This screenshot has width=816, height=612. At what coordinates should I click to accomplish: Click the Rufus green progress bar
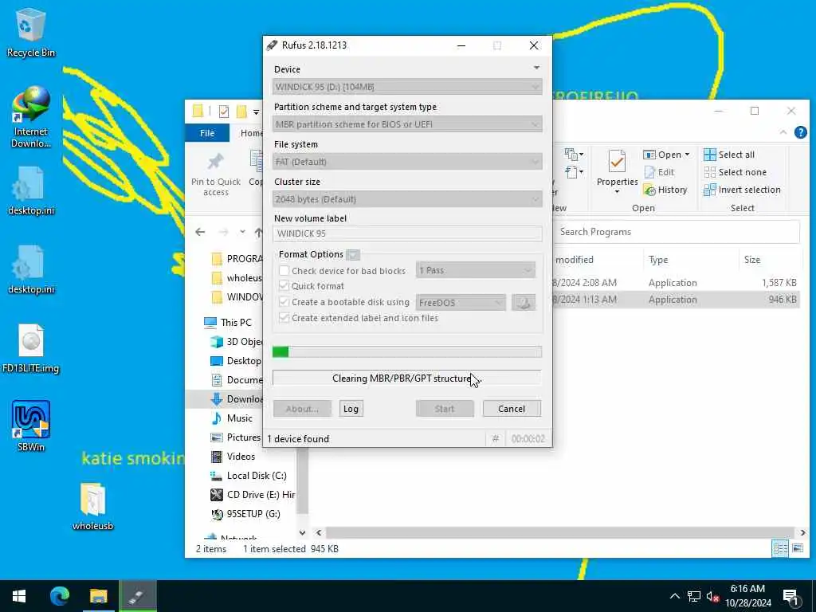[407, 351]
